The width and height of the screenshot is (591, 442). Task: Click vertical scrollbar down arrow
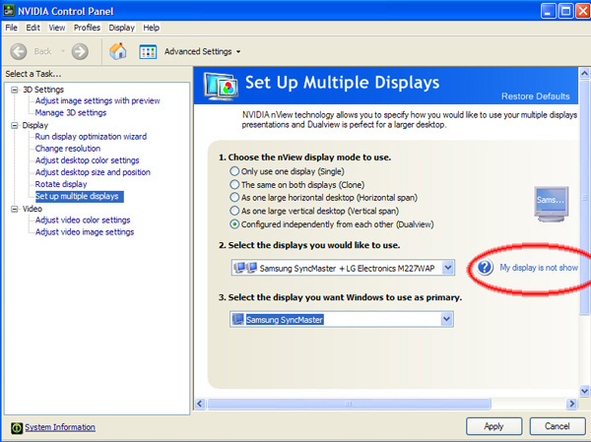point(584,391)
